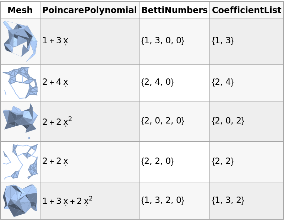
Task: Select the CoefficientList column header
Action: 246,10
